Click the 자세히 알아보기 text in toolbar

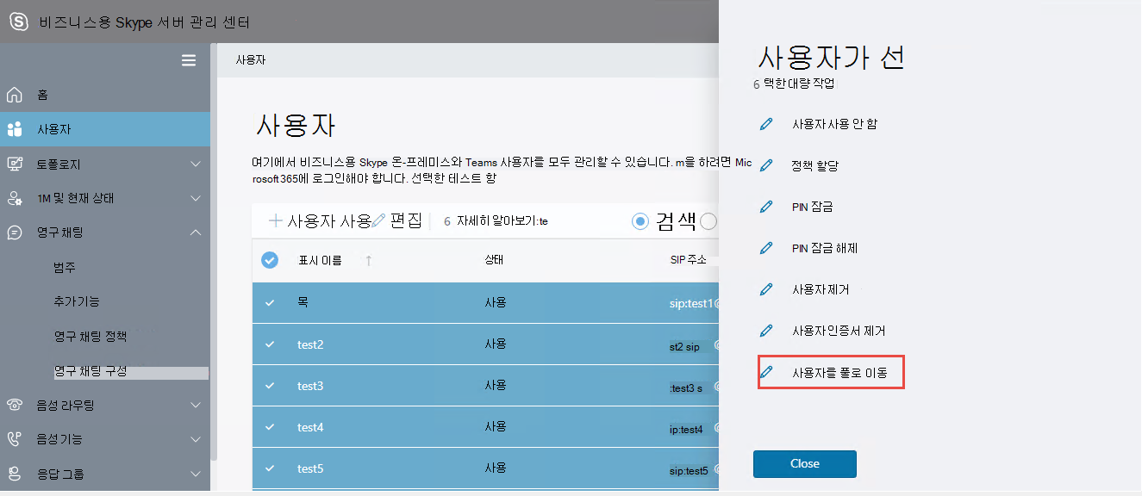coord(503,221)
